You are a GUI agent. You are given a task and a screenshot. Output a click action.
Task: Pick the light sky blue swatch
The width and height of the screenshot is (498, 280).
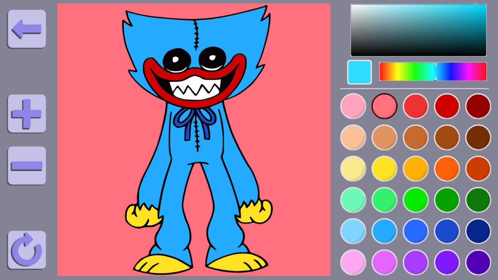[353, 231]
